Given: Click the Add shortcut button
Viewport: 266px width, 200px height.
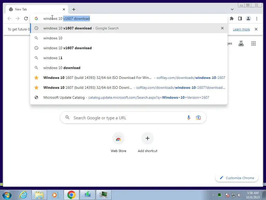Looking at the screenshot, I should (x=148, y=142).
